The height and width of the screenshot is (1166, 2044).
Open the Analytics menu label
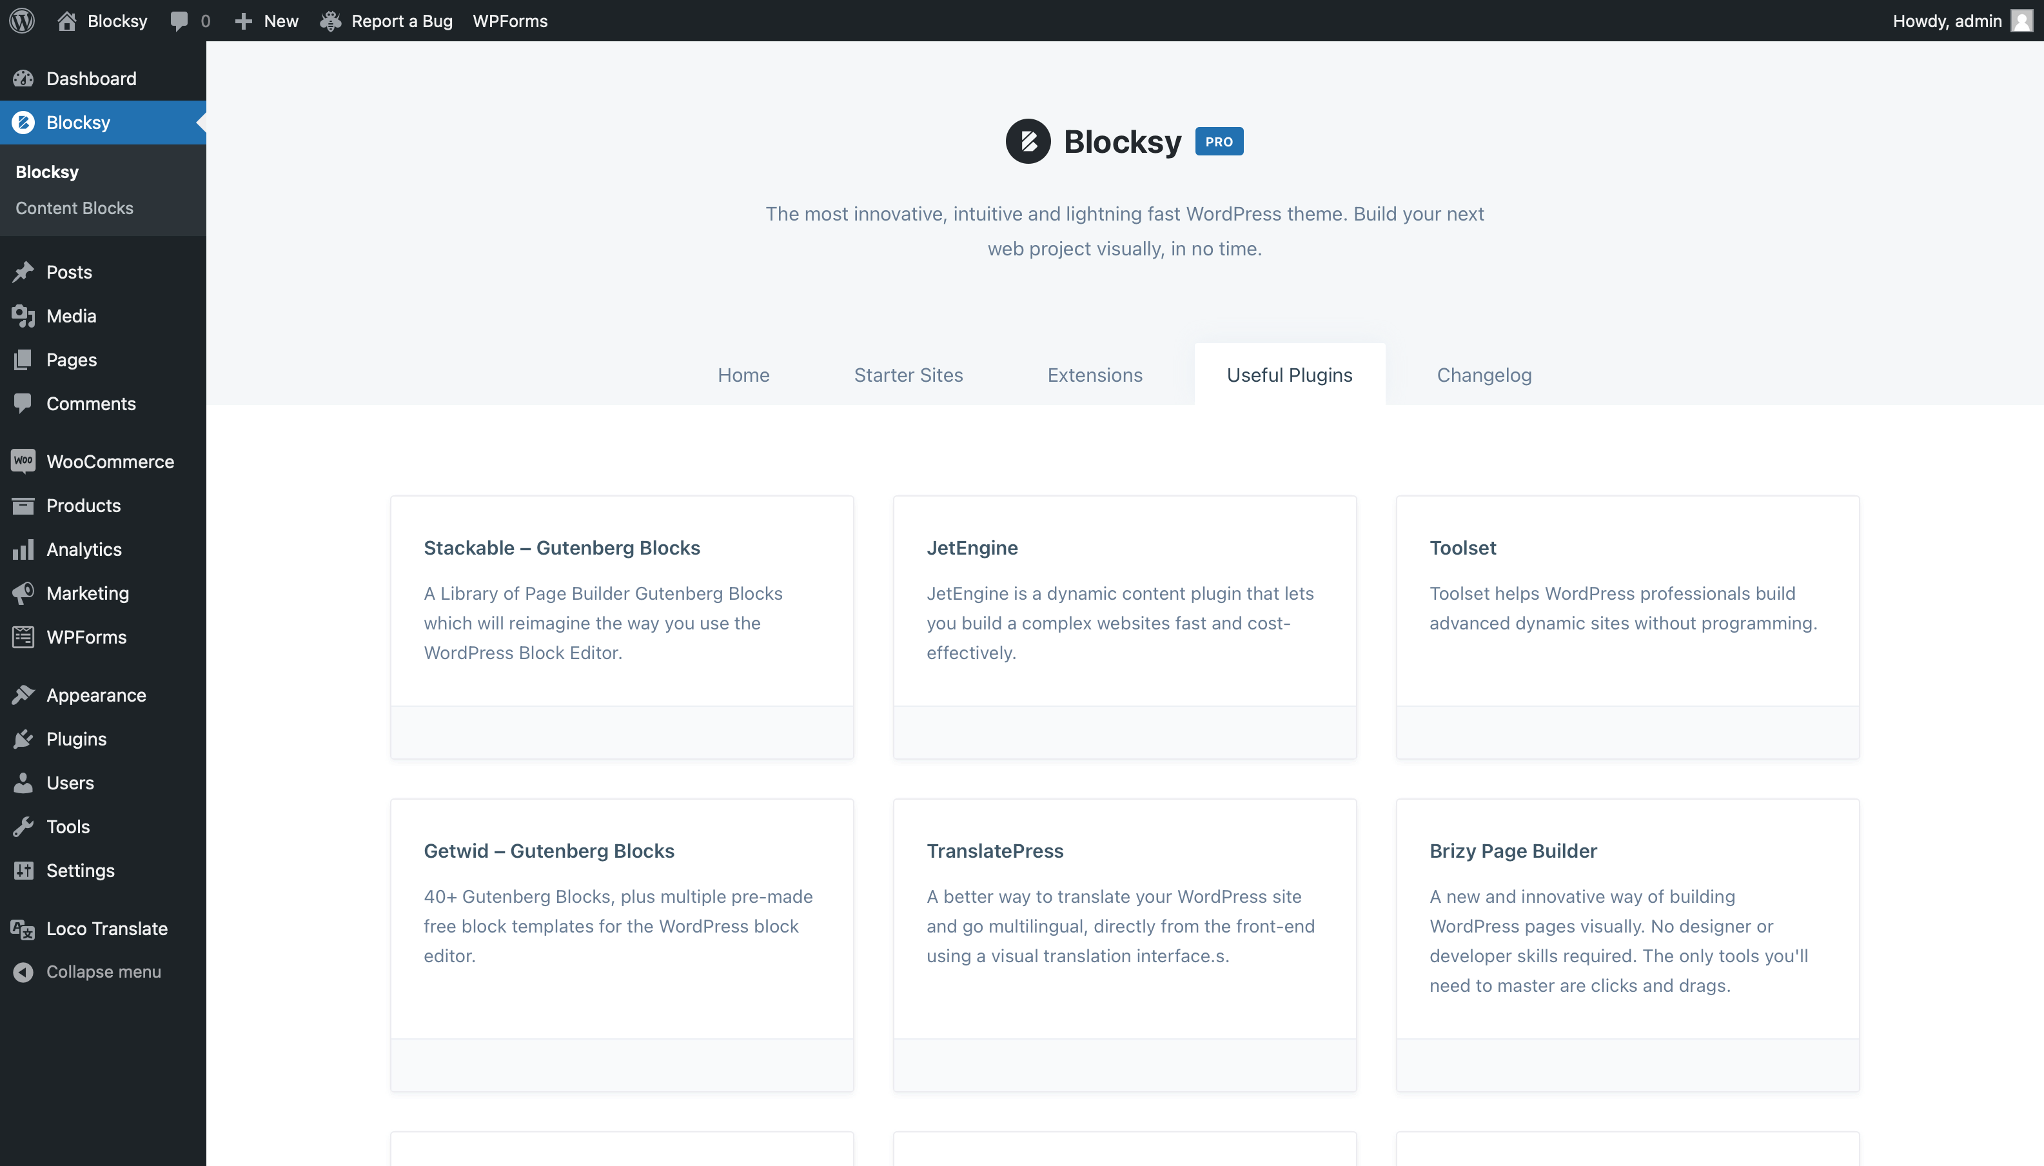pos(83,549)
